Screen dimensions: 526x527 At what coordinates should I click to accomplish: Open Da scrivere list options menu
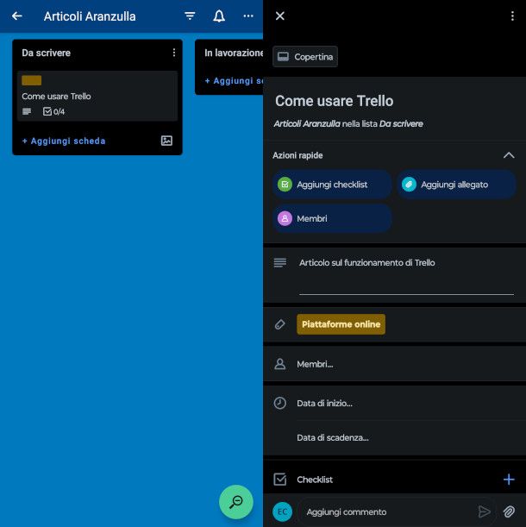(x=174, y=53)
